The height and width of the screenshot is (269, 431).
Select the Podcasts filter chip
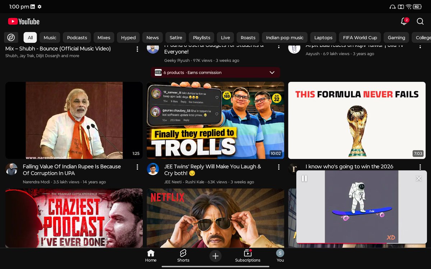click(x=77, y=37)
